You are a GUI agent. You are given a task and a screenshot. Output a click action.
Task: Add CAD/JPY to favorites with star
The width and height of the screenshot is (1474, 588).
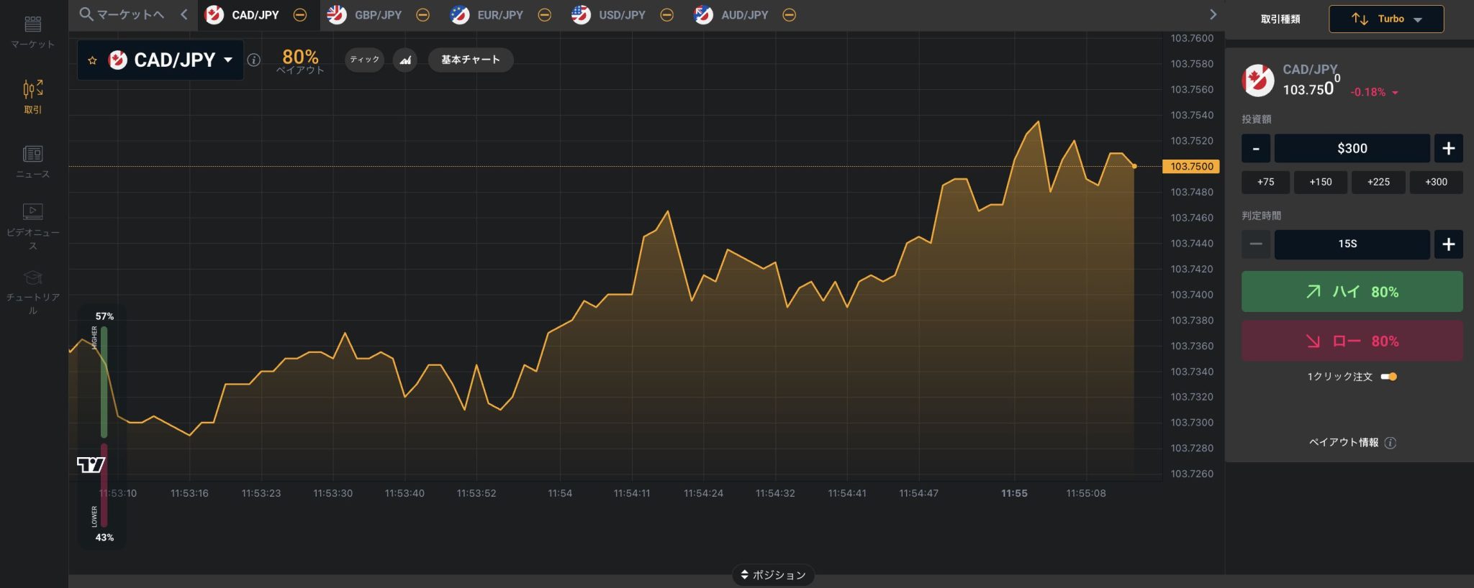[92, 60]
